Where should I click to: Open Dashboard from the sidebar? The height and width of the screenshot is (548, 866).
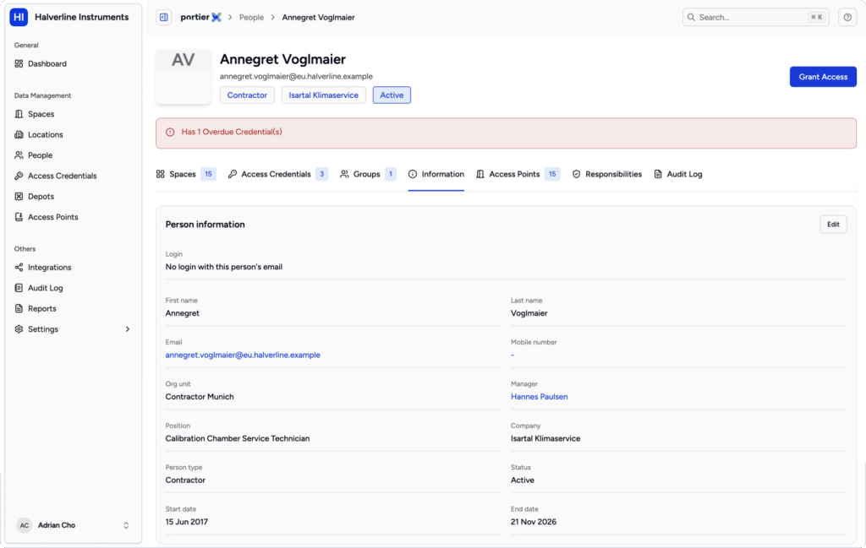pos(73,63)
